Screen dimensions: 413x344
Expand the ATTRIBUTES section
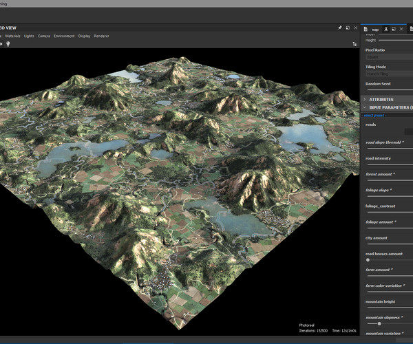click(364, 99)
